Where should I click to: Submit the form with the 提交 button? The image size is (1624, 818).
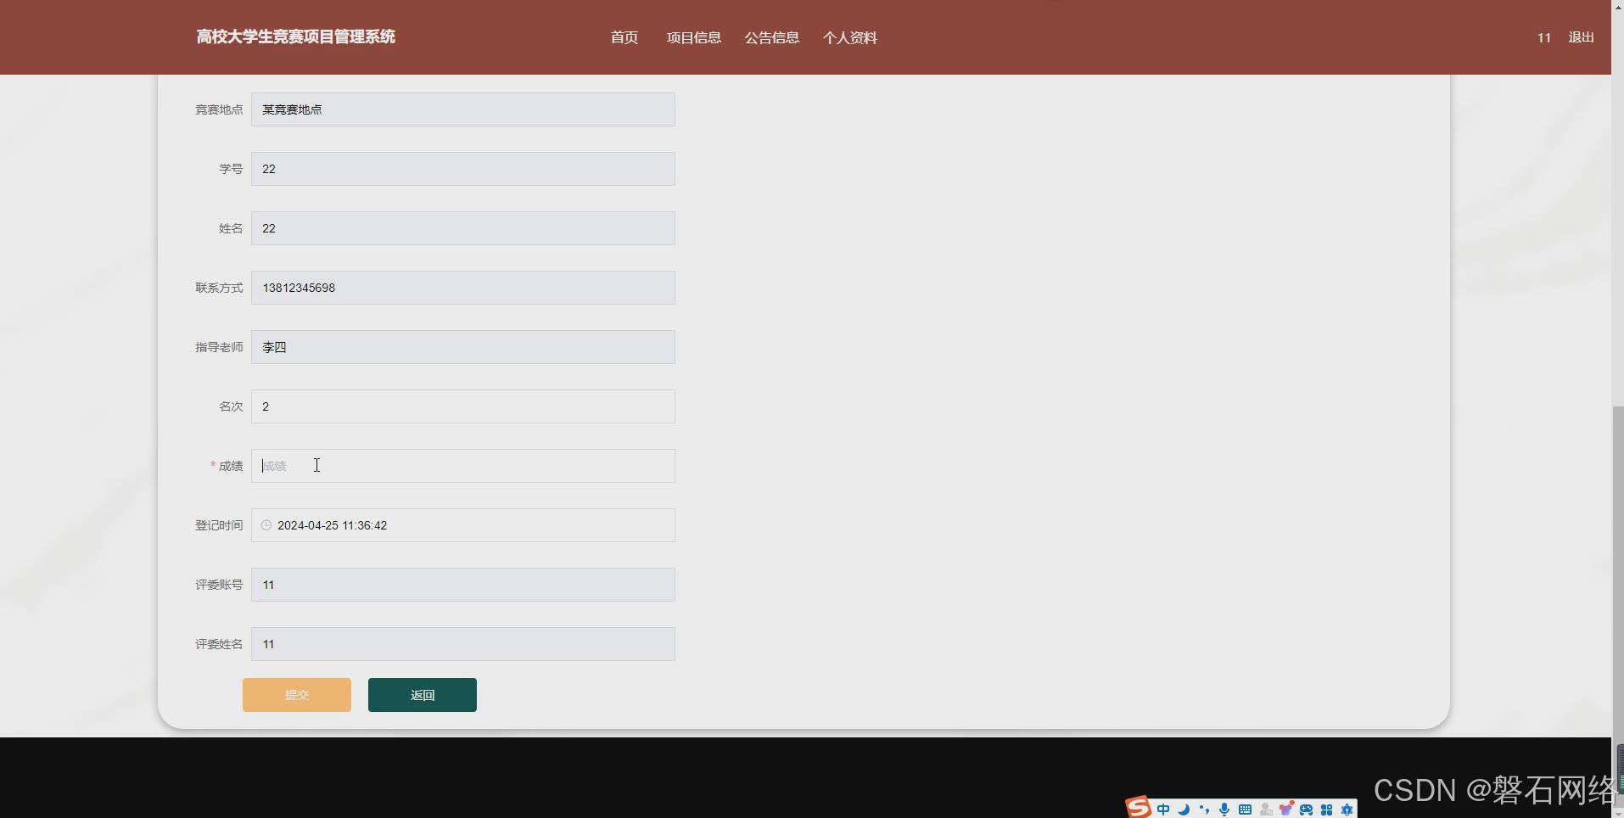[x=297, y=695]
